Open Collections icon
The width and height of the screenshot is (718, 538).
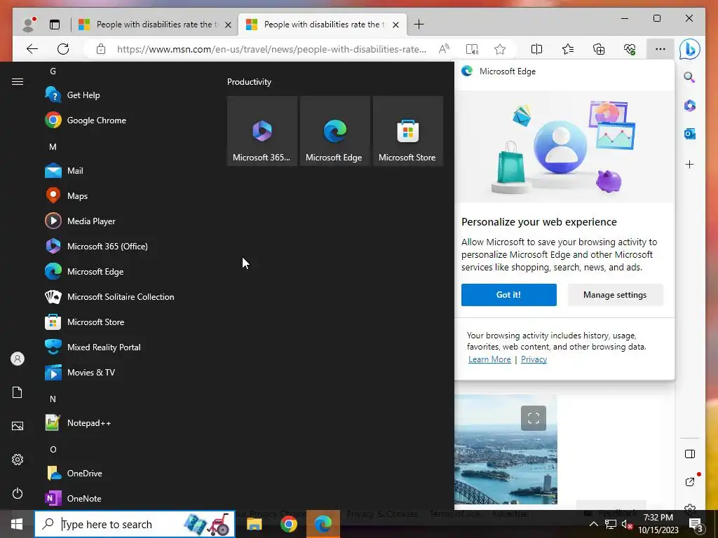click(599, 49)
